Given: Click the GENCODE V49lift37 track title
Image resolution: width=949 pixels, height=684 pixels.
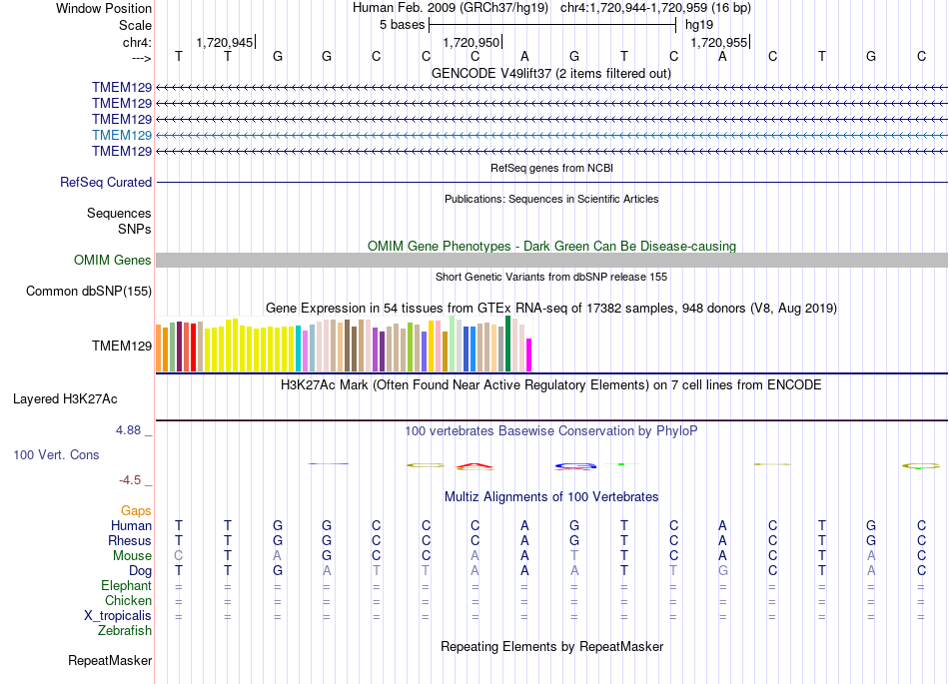Looking at the screenshot, I should (551, 74).
